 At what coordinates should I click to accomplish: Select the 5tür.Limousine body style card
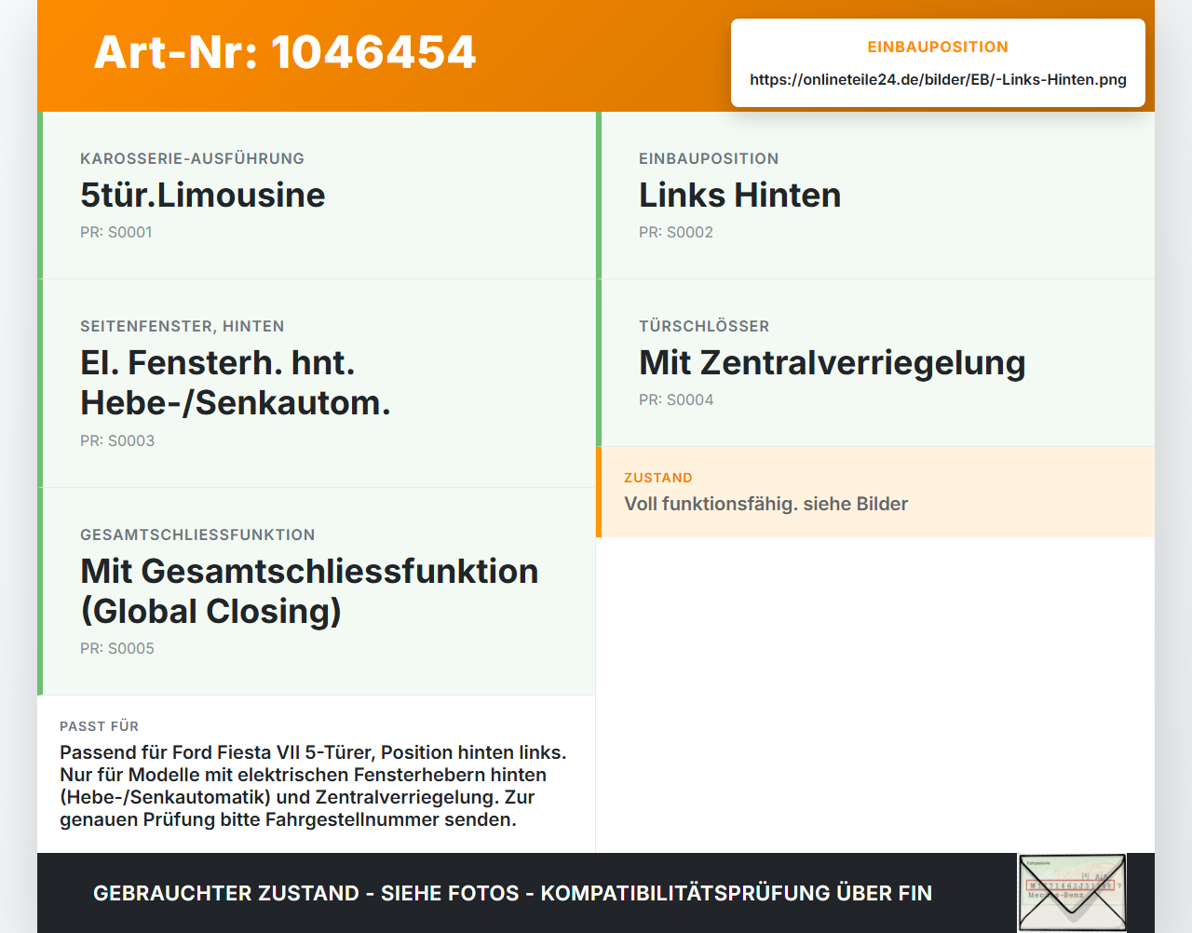point(317,196)
